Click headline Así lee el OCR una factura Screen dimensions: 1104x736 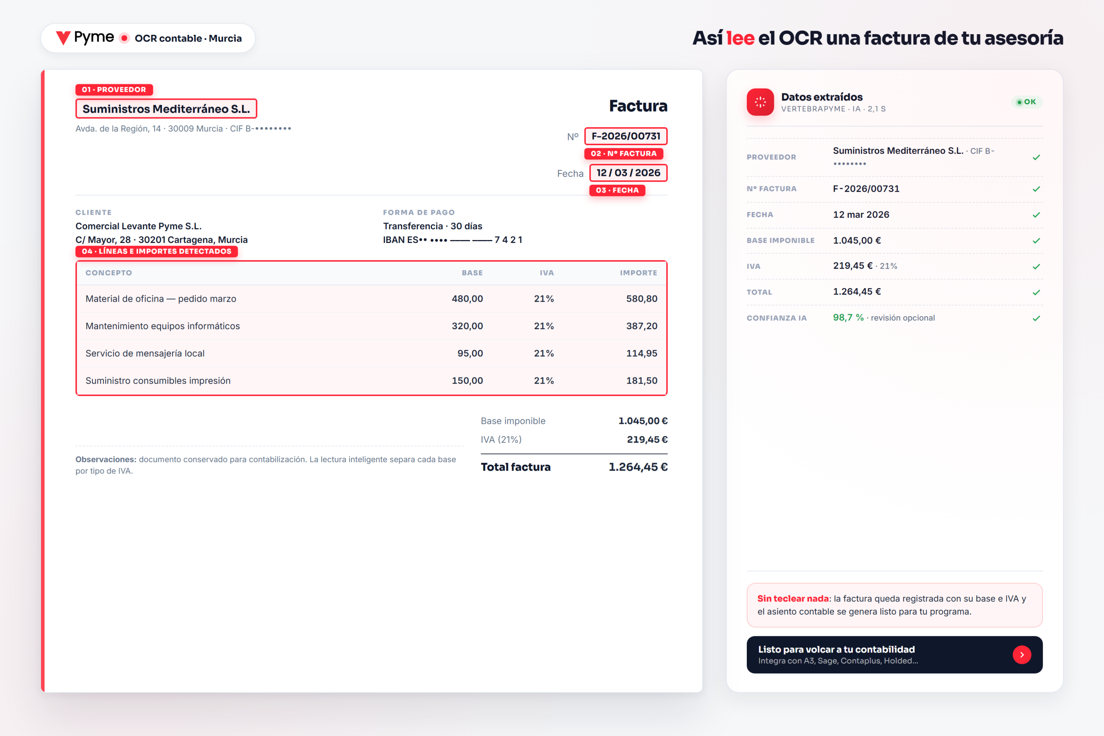pos(877,38)
